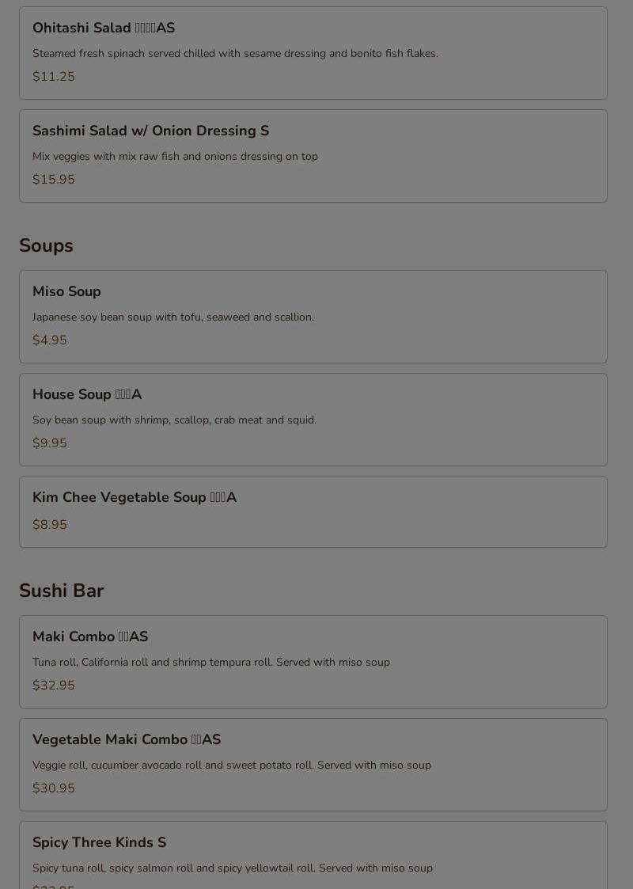Click the $32.95 Maki Combo price
Image resolution: width=633 pixels, height=889 pixels.
coord(54,686)
